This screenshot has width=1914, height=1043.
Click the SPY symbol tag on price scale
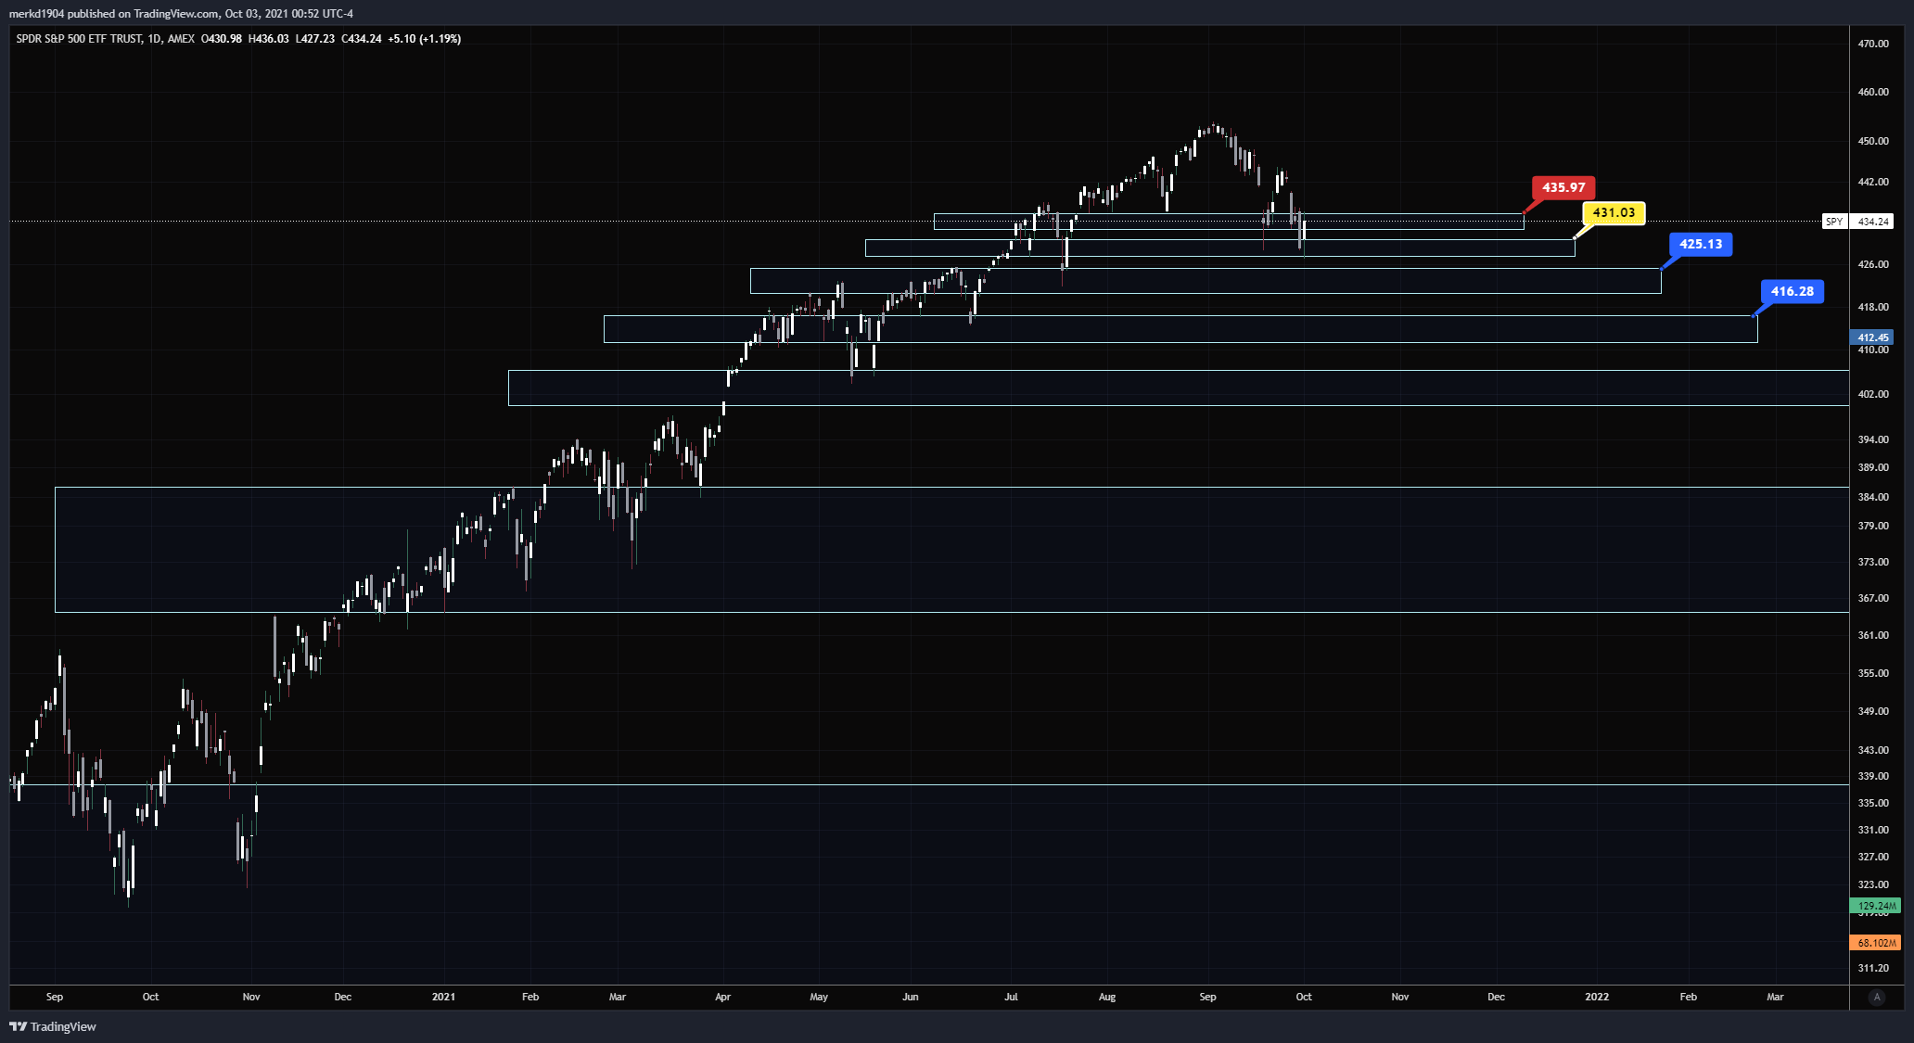(1834, 222)
